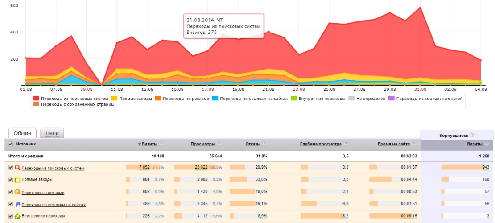
Task: Toggle the Источник select-all checkbox
Action: [x=10, y=144]
